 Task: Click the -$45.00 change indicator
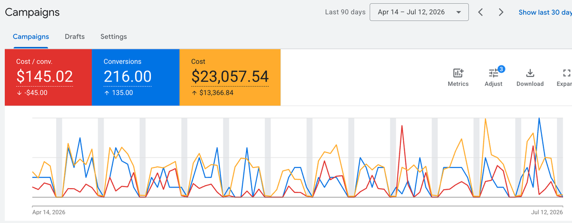click(x=32, y=93)
